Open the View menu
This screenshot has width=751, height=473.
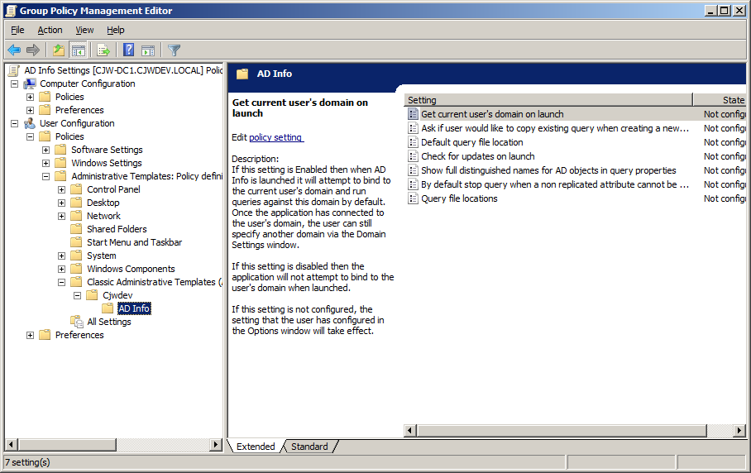click(84, 30)
